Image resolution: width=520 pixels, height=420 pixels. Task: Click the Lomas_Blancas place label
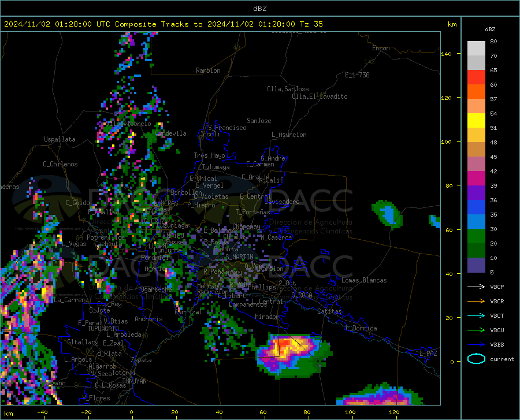[x=364, y=280]
